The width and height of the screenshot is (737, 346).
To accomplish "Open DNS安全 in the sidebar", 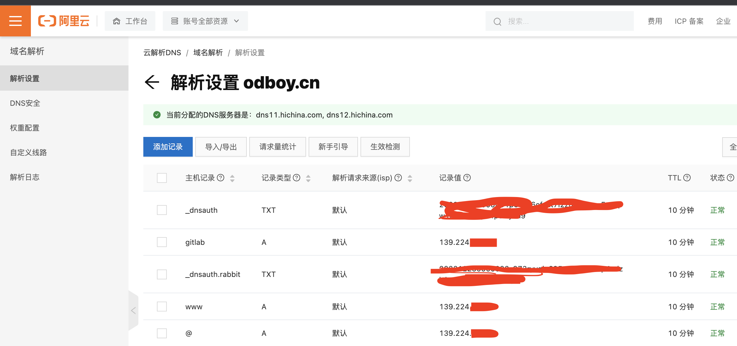I will (x=25, y=103).
